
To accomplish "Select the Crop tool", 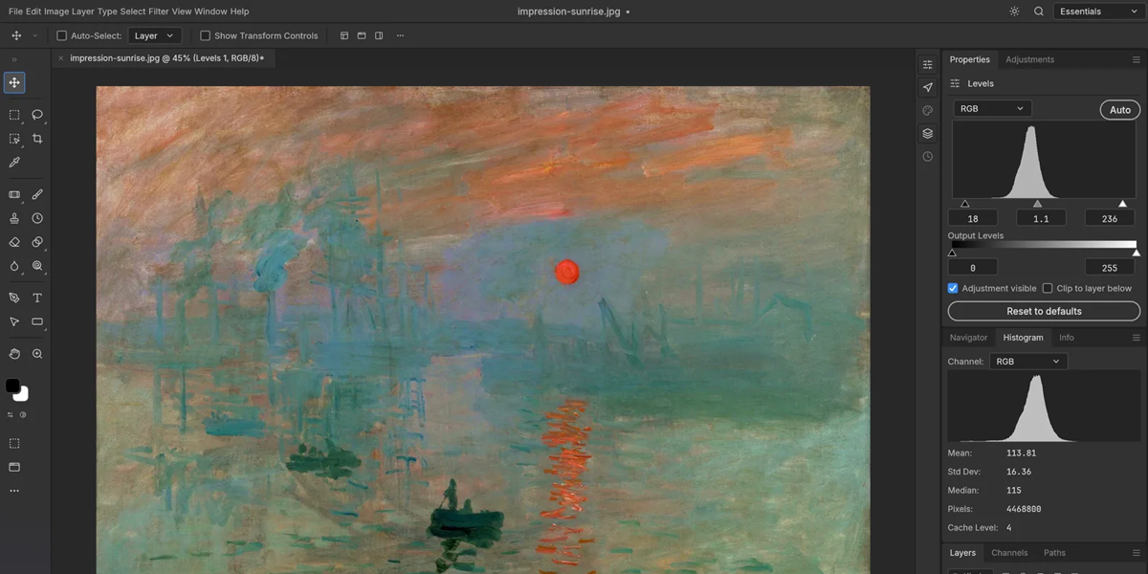I will point(37,139).
